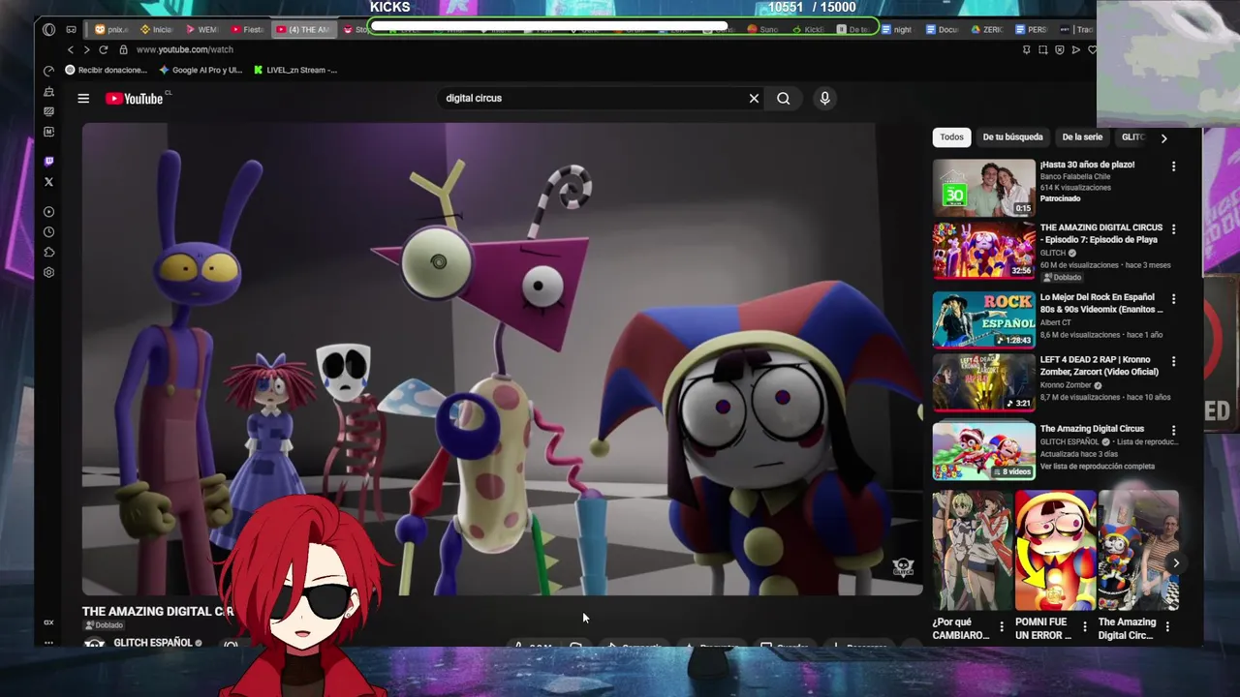Open options for 'The Amazing Digital Circ...' short
1240x697 pixels.
tap(1167, 627)
